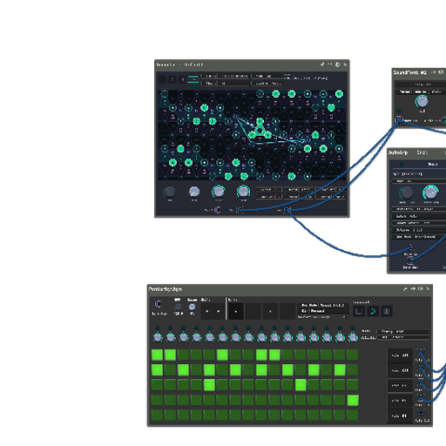Select the highlighted lines view button in the hex-grid window
The height and width of the screenshot is (446, 446).
[x=193, y=79]
